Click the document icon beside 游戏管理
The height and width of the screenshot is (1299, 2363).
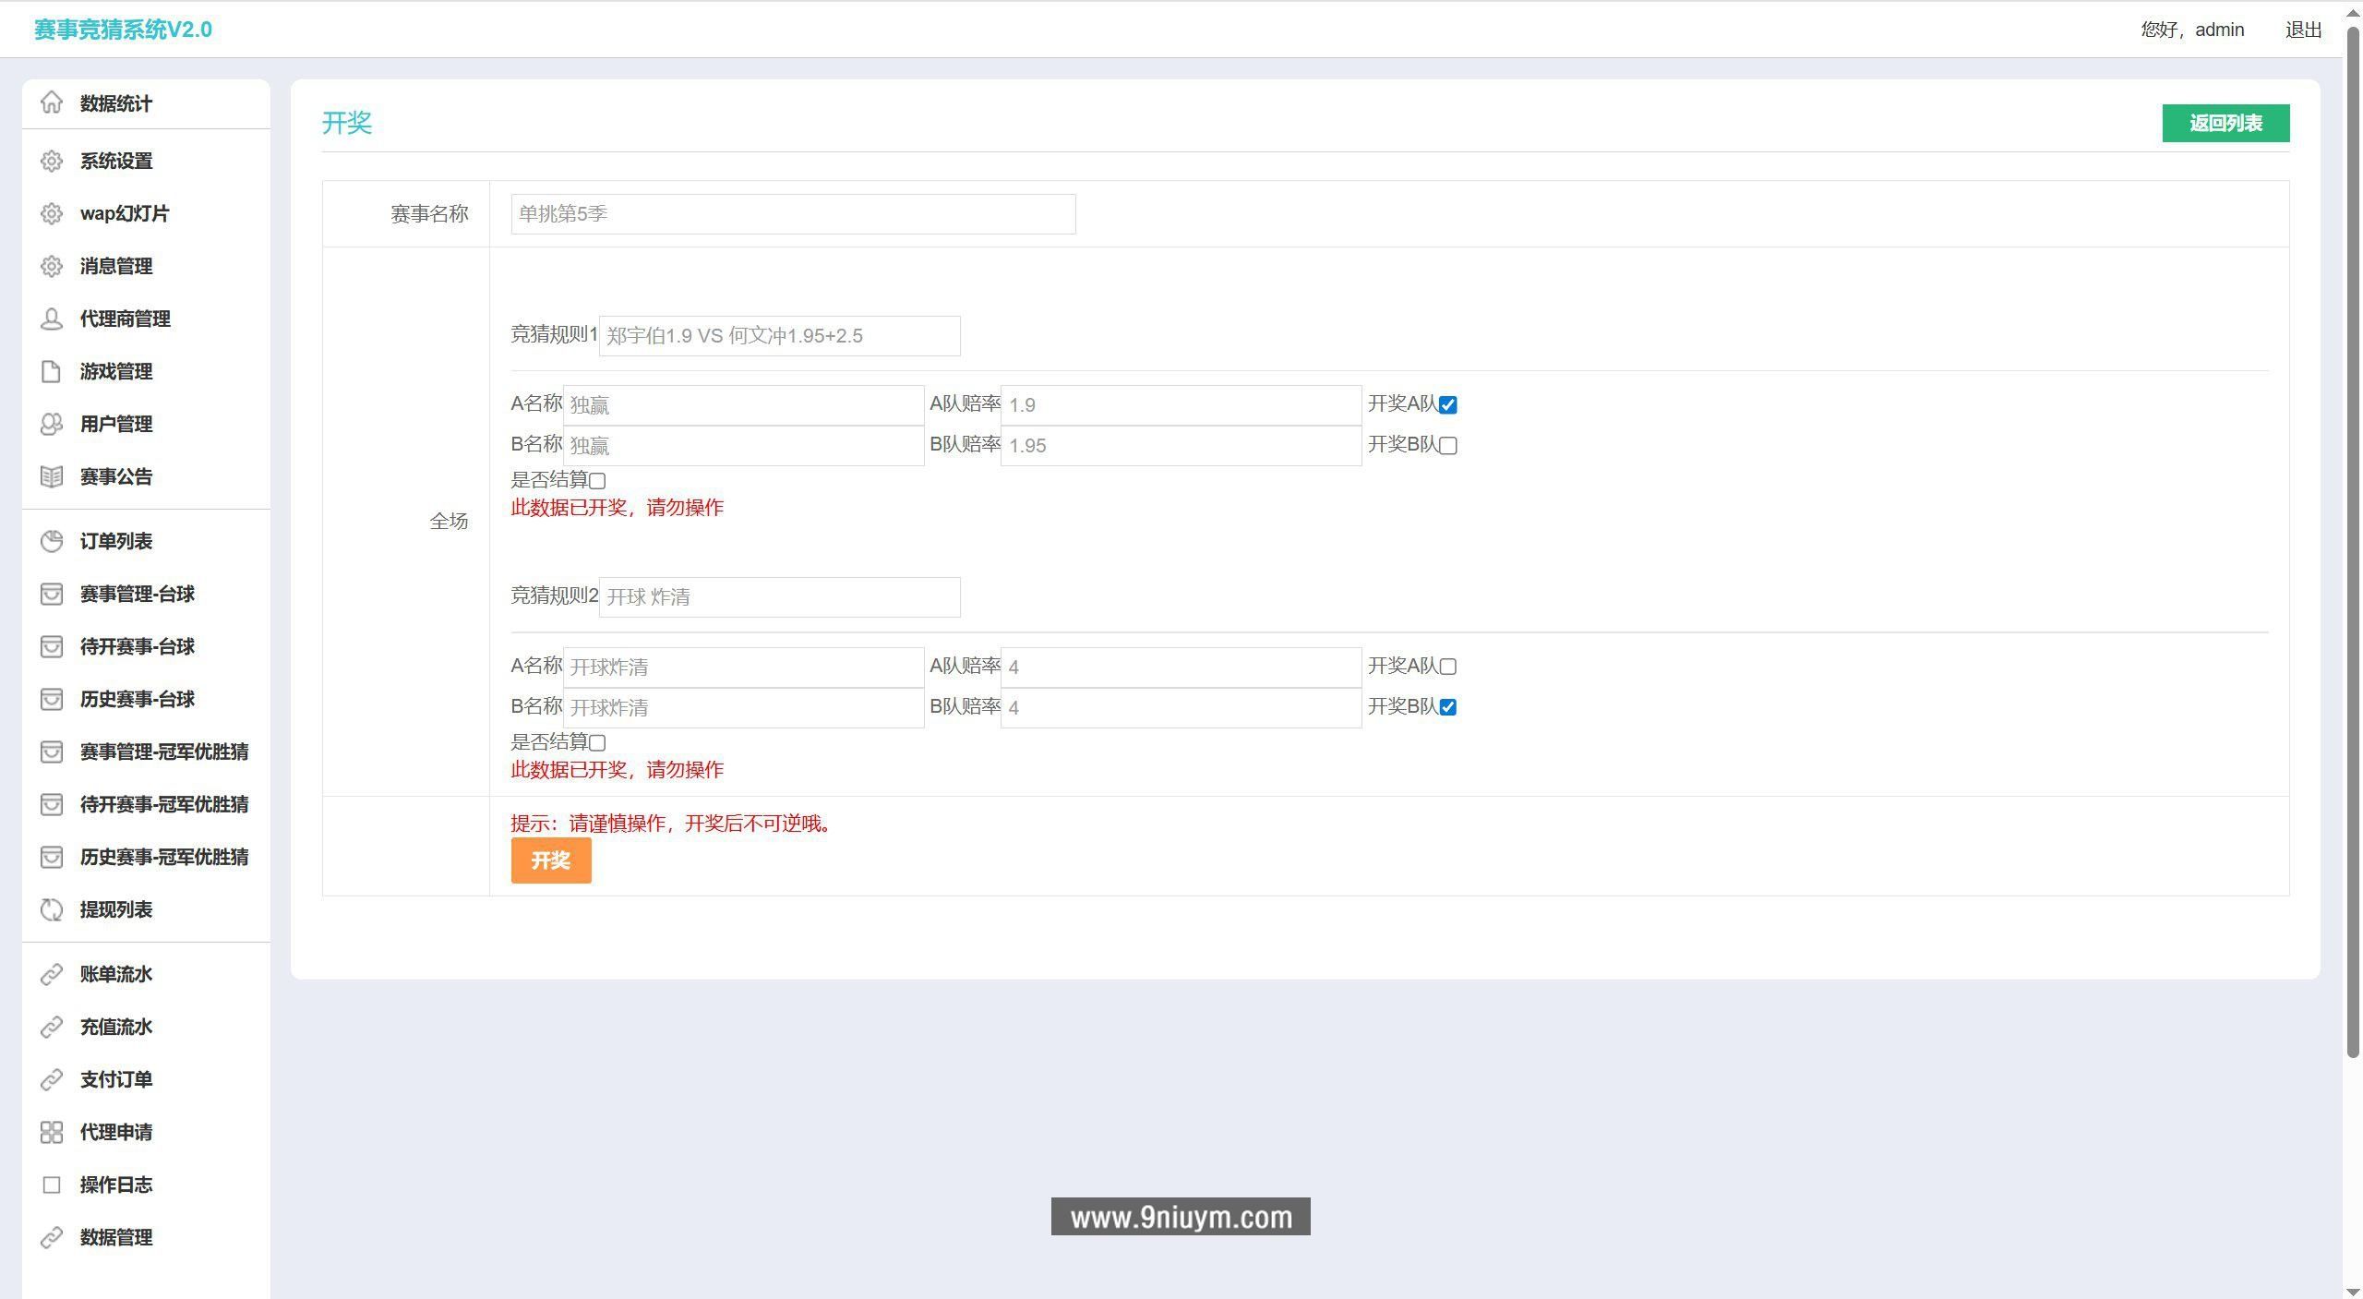point(52,371)
